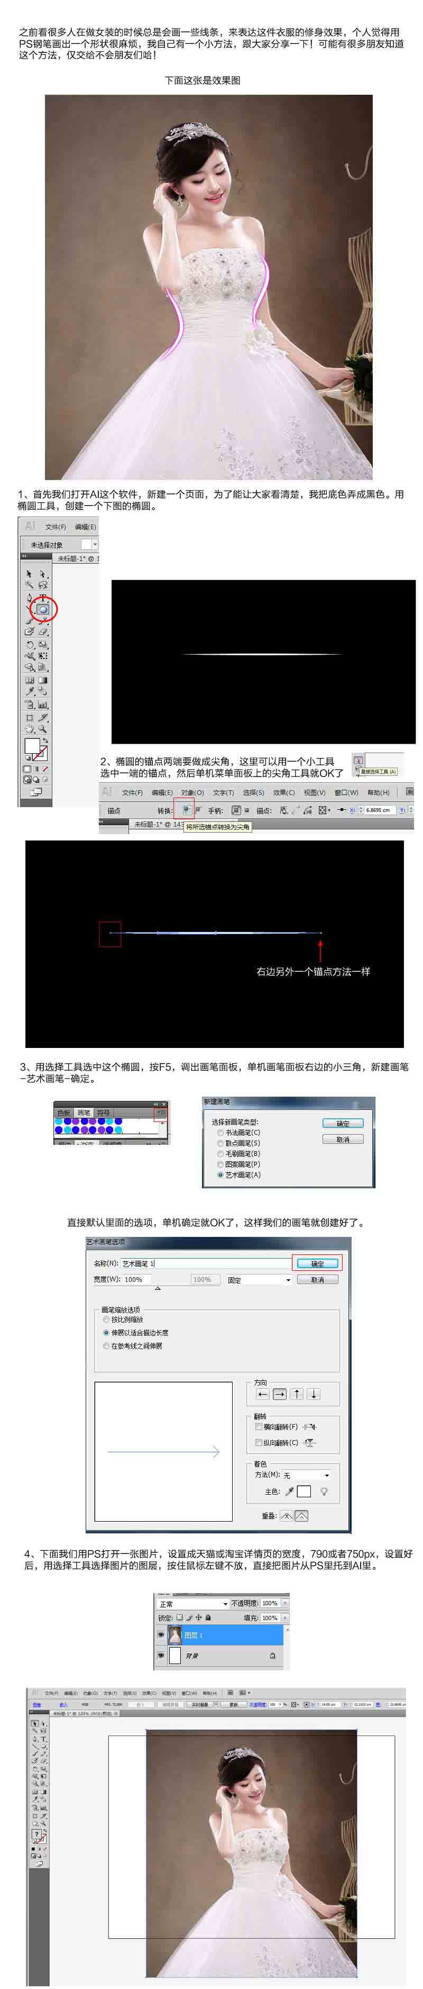
Task: Choose the first overlap option button
Action: (x=287, y=1516)
